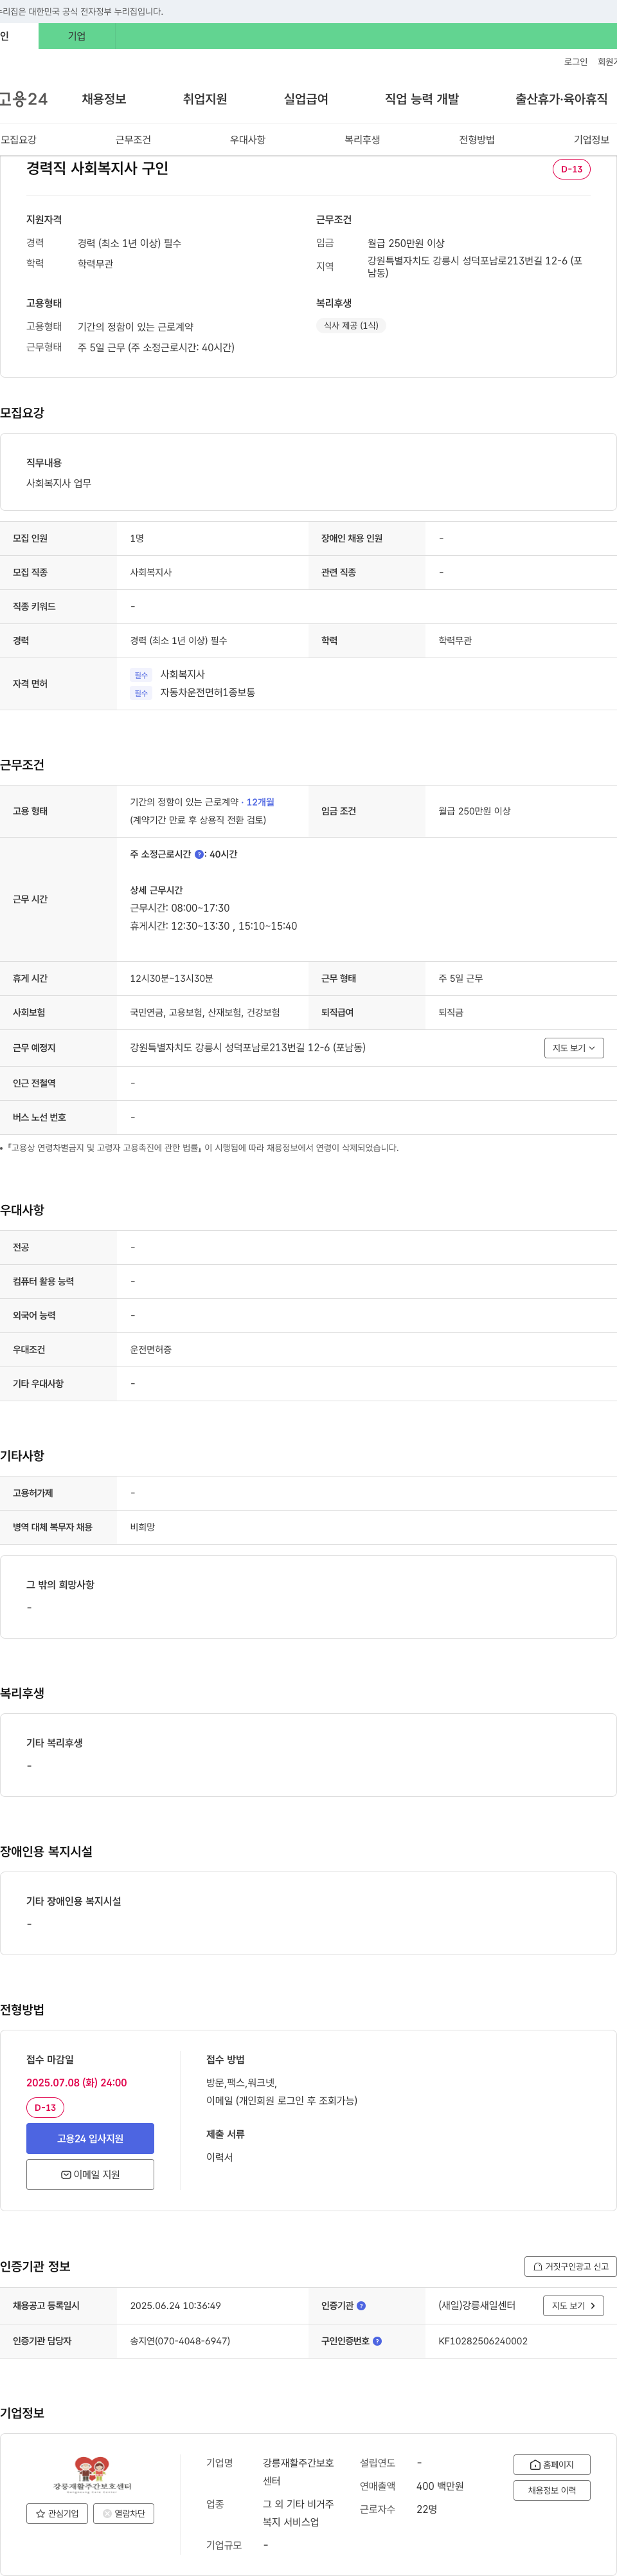Click the 12개월 contract period text

click(260, 802)
